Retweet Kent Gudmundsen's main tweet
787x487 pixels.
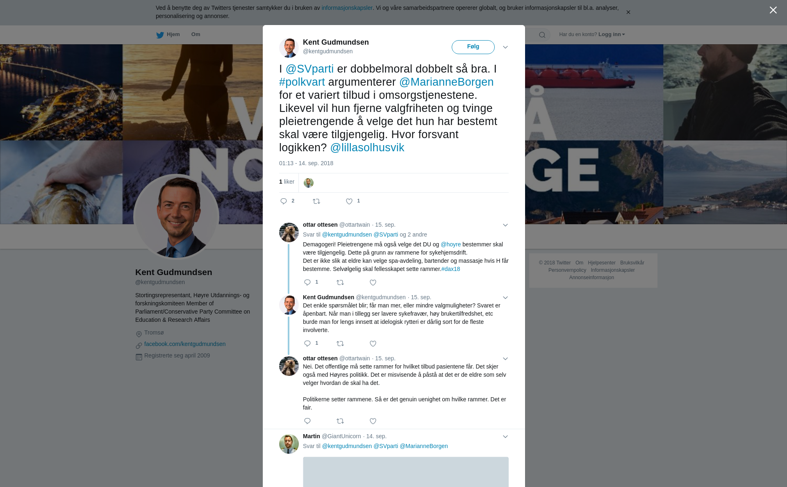tap(316, 201)
